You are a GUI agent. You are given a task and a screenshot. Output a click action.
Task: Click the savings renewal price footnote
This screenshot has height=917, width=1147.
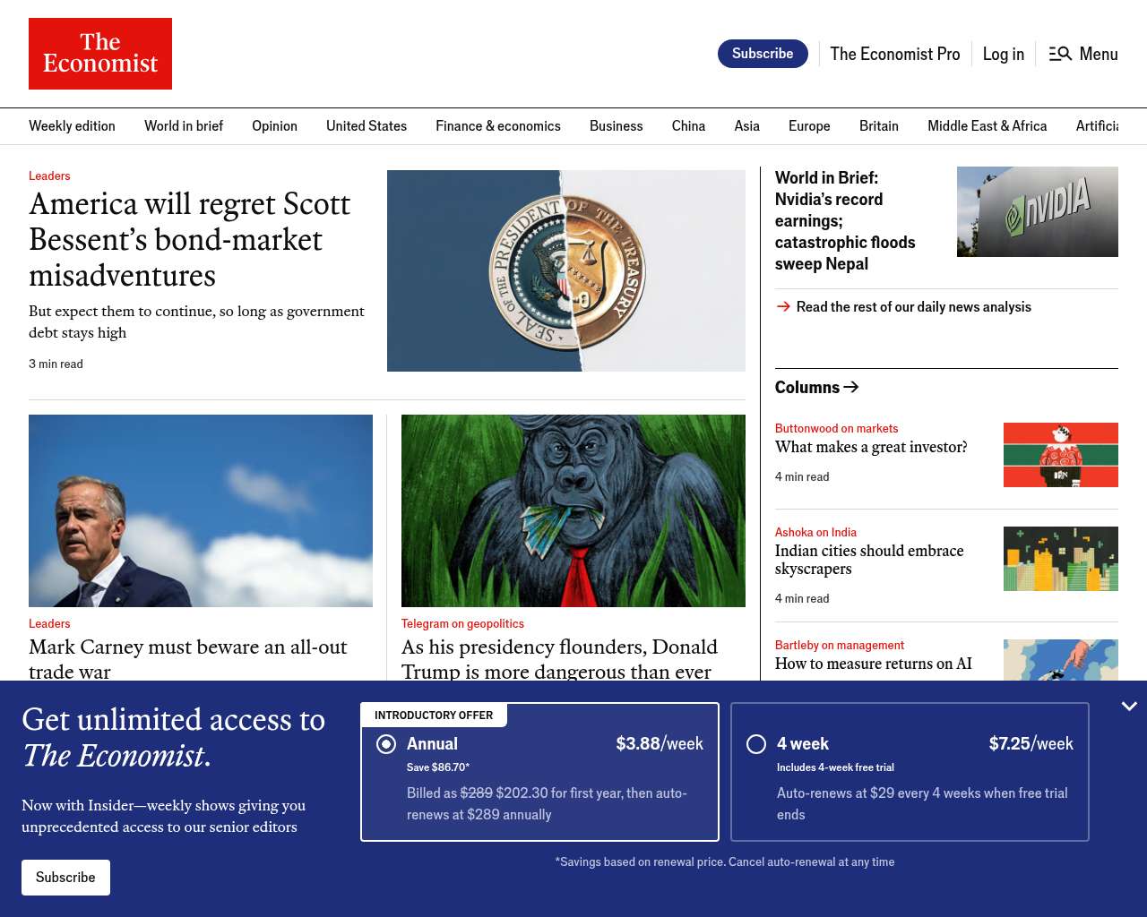pos(725,861)
